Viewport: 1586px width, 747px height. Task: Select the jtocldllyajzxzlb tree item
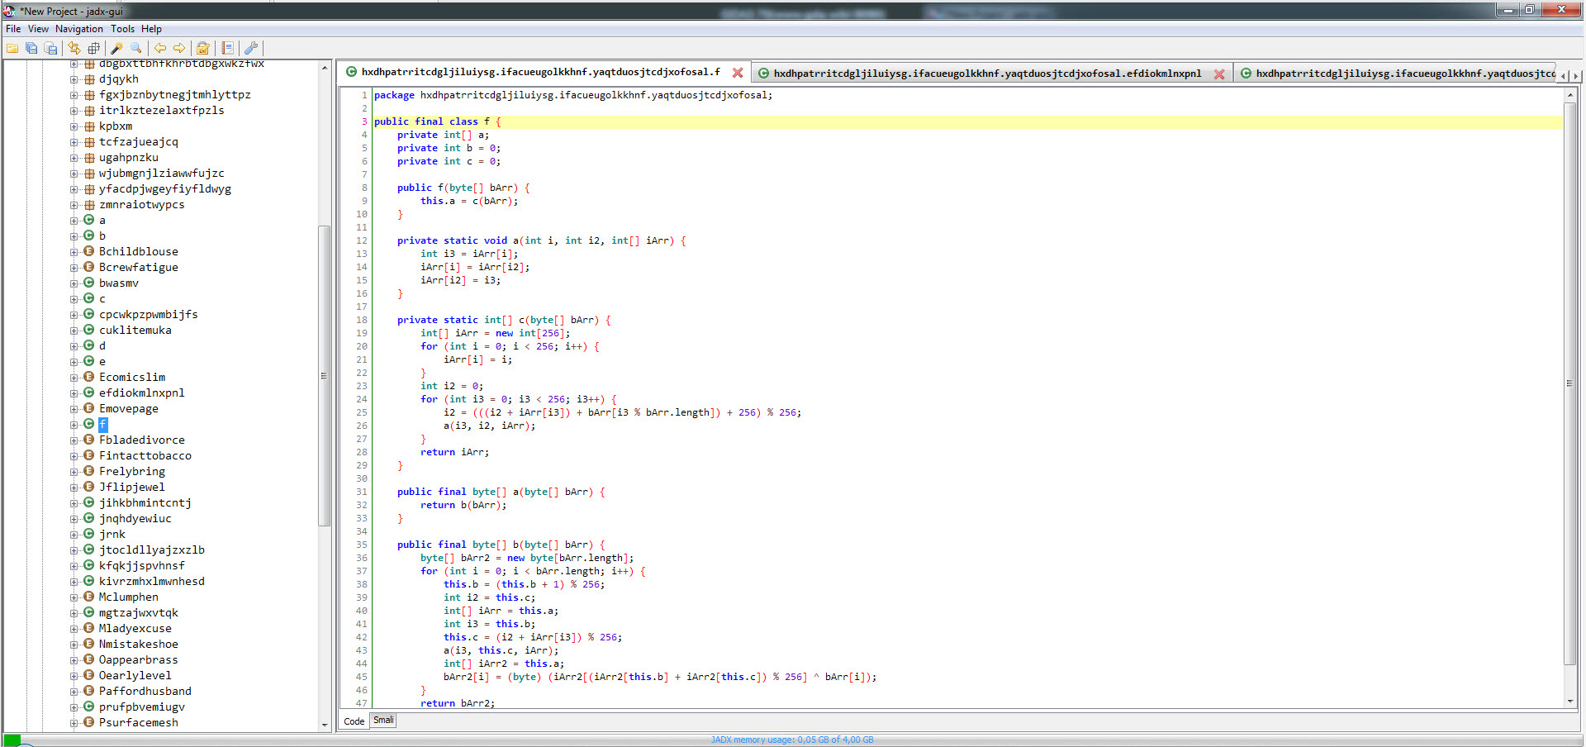(151, 550)
